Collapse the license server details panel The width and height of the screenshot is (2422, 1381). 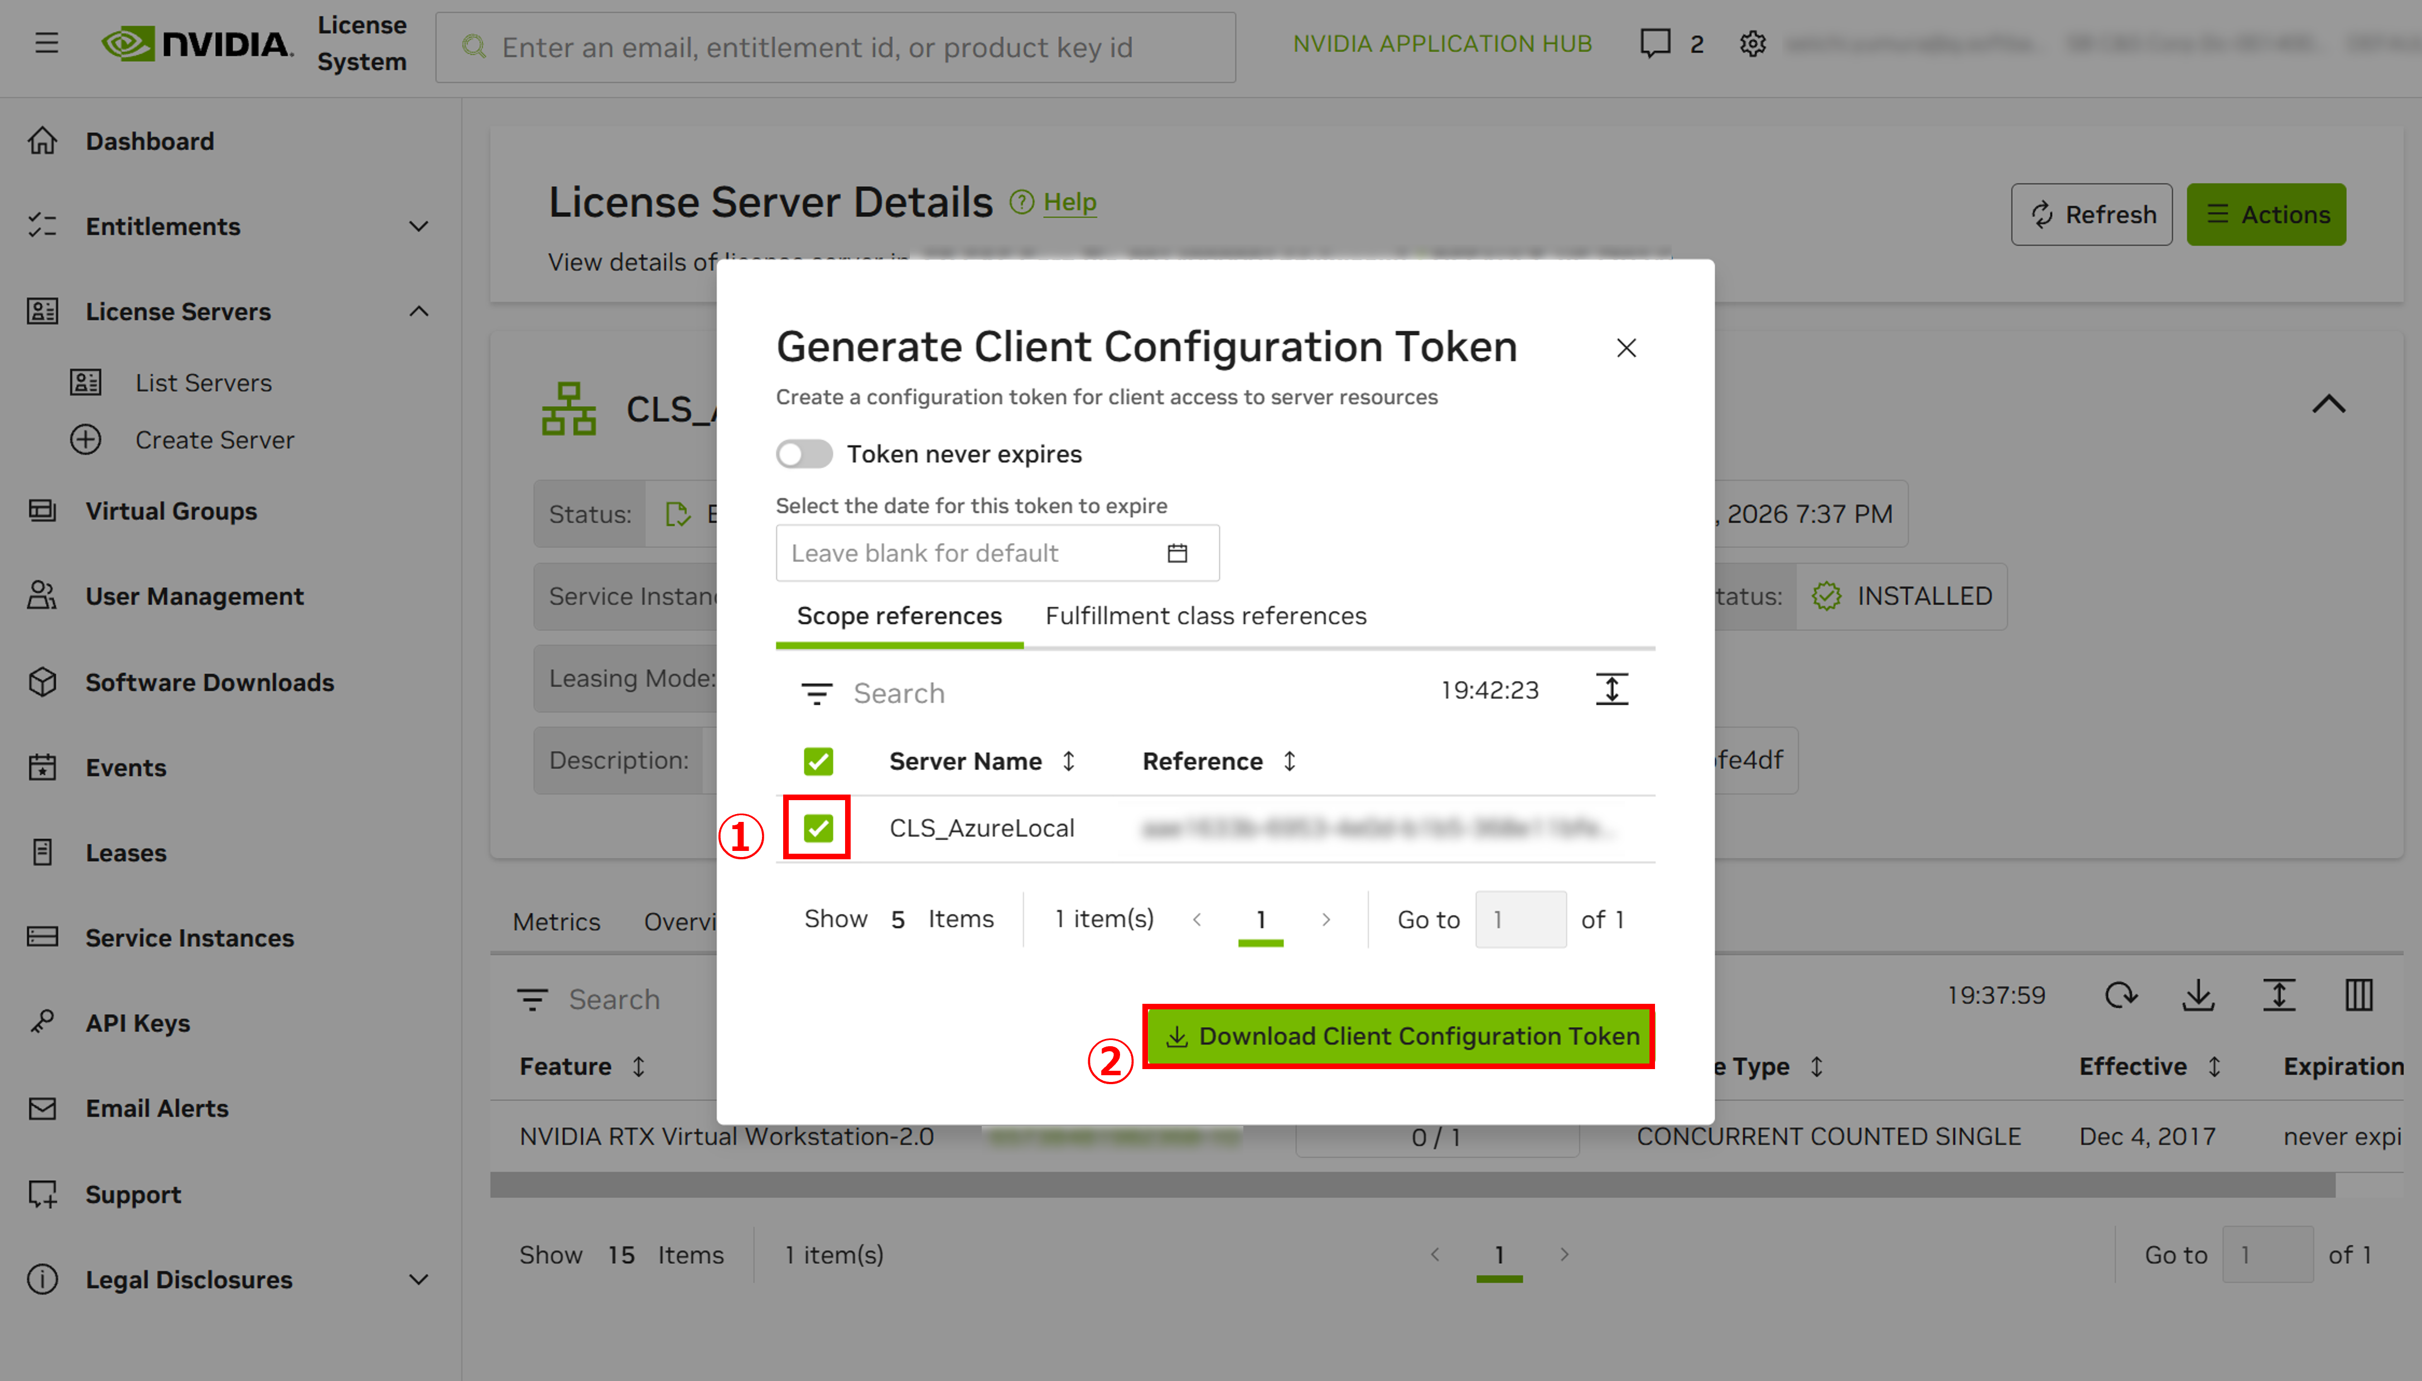pos(2328,404)
